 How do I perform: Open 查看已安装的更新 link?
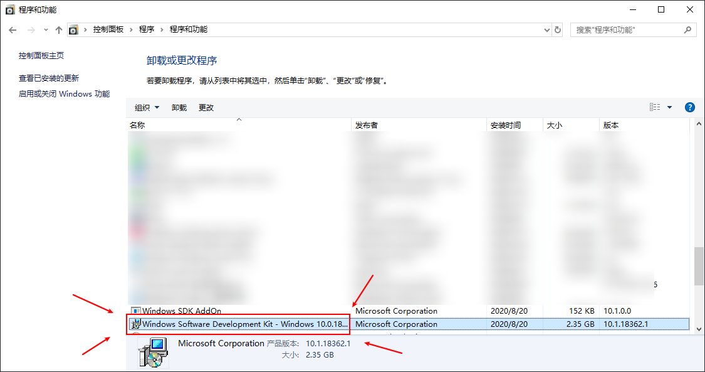point(48,78)
